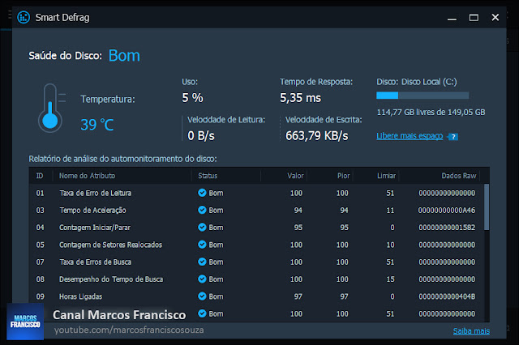Open the hamburger menu behind the dialog

coord(10,15)
